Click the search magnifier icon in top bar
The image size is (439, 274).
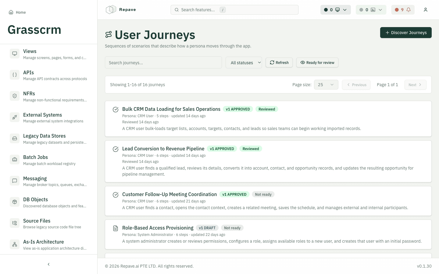point(177,10)
